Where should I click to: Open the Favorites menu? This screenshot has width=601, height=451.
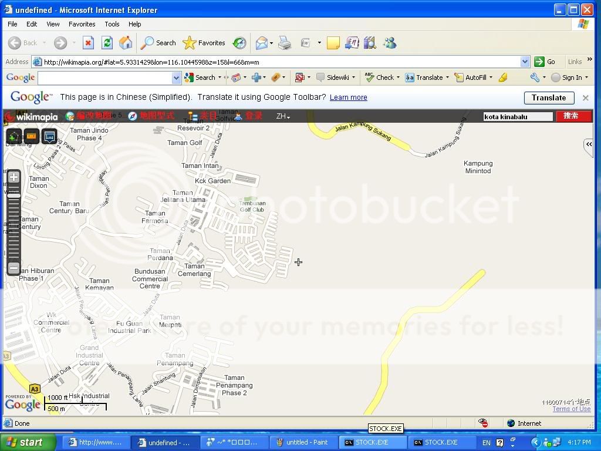82,24
